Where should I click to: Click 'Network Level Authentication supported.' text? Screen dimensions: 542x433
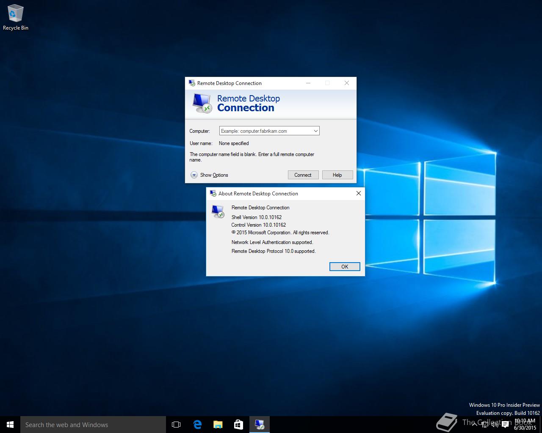pos(272,242)
